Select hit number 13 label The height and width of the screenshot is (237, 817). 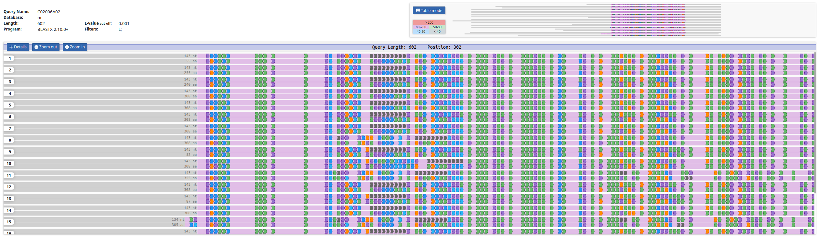click(9, 199)
